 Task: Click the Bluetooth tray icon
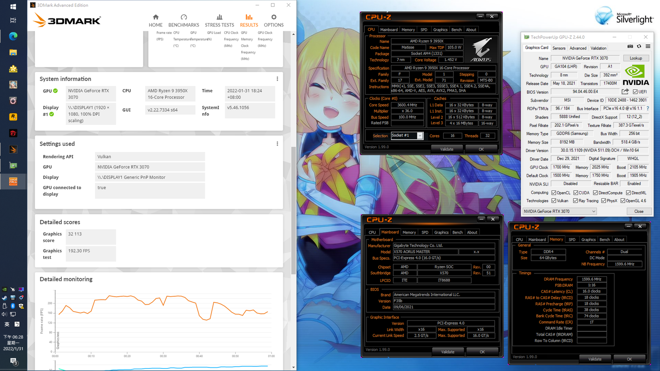click(13, 306)
